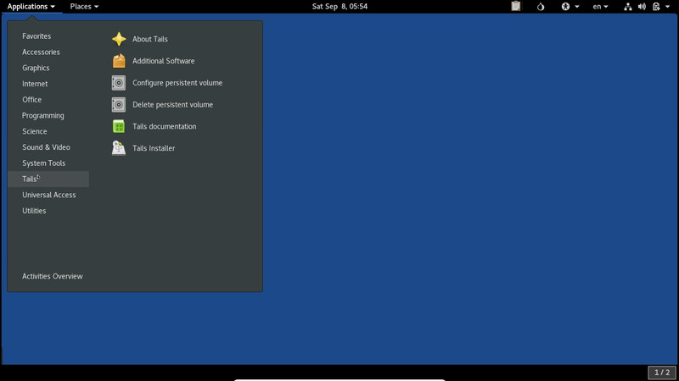
Task: Click the Delete persistent volume safe icon
Action: point(119,104)
